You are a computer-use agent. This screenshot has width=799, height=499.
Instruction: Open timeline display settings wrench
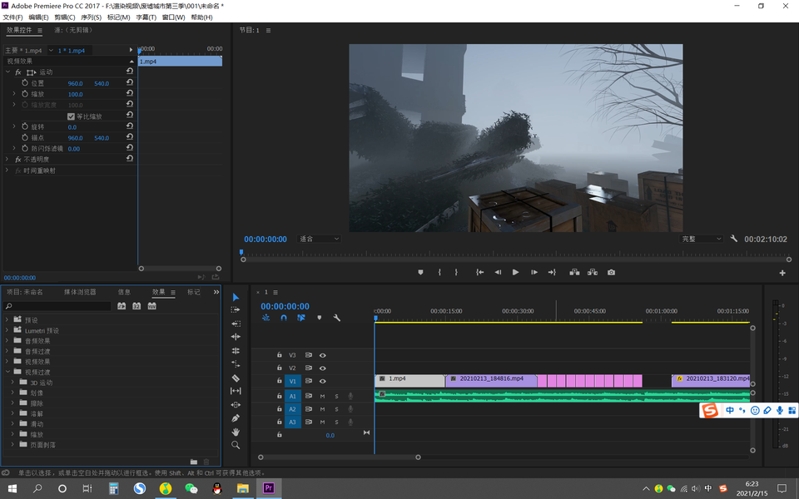(x=336, y=318)
